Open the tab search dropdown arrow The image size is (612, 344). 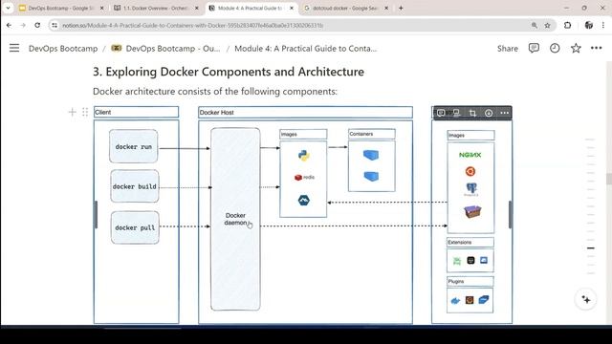8,8
